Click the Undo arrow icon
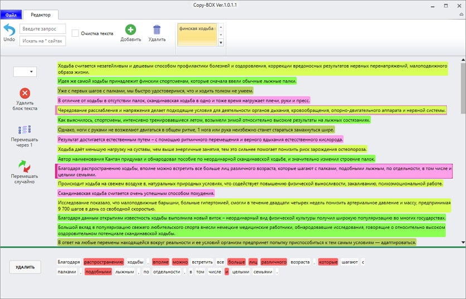 coord(9,30)
